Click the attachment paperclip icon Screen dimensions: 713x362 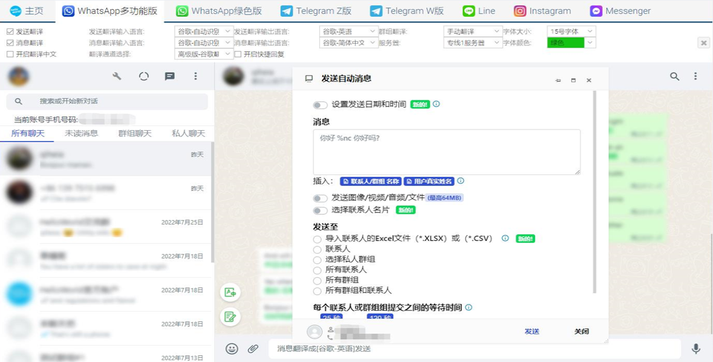[253, 349]
